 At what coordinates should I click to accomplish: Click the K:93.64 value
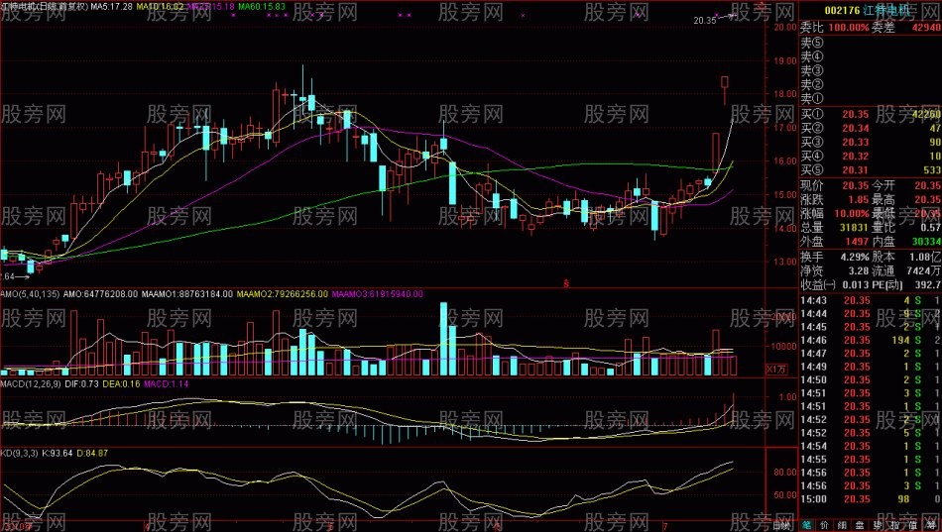[x=58, y=453]
